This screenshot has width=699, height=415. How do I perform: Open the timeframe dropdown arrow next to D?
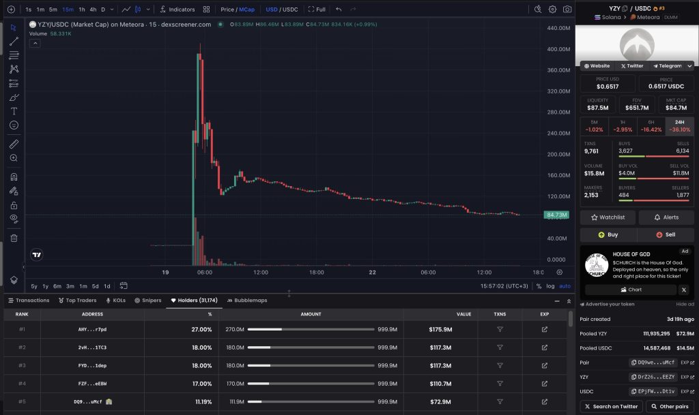113,10
